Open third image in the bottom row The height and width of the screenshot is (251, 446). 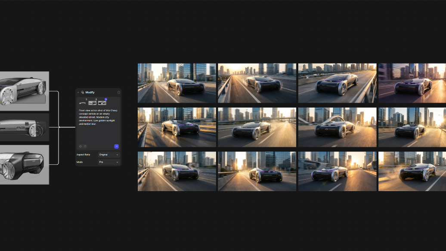click(x=337, y=171)
